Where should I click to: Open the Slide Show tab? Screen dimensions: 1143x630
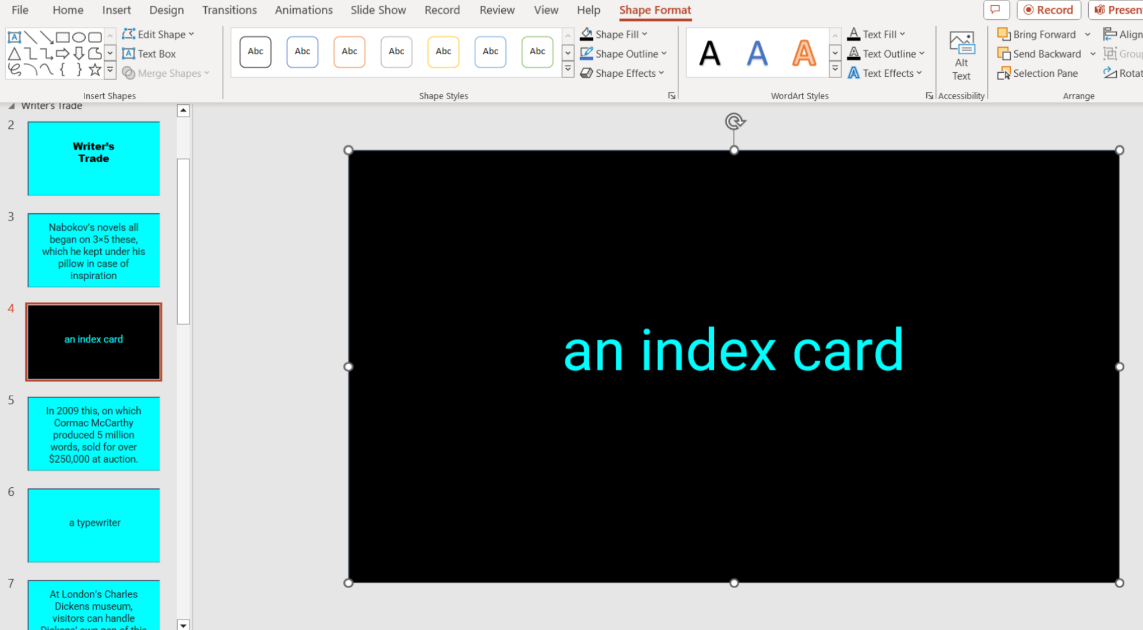click(x=378, y=10)
